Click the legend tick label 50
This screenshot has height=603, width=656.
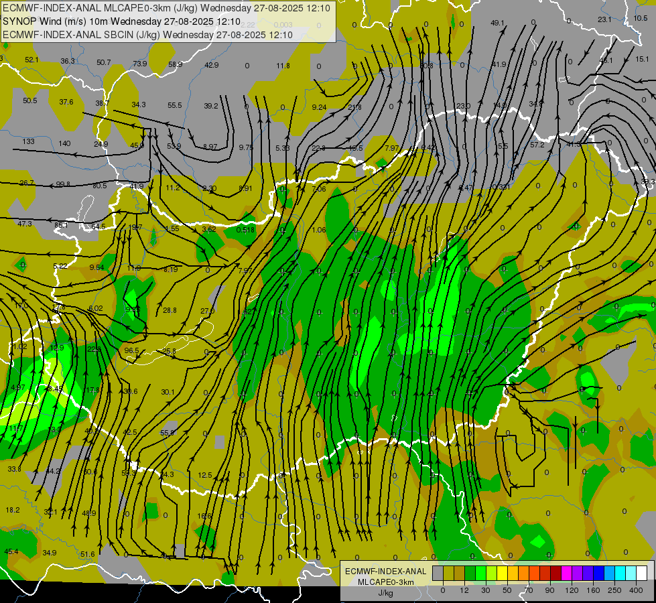point(507,590)
